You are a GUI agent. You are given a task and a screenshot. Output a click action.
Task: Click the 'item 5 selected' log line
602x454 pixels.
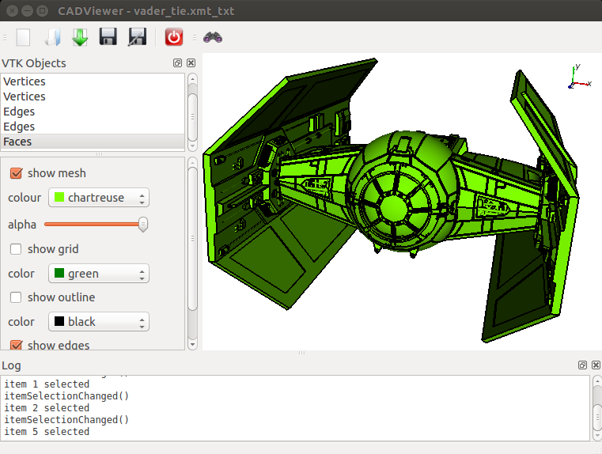pyautogui.click(x=47, y=432)
